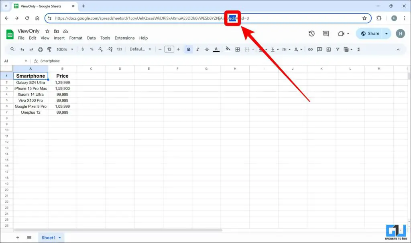Open version history clock icon
The width and height of the screenshot is (411, 243).
pos(311,34)
